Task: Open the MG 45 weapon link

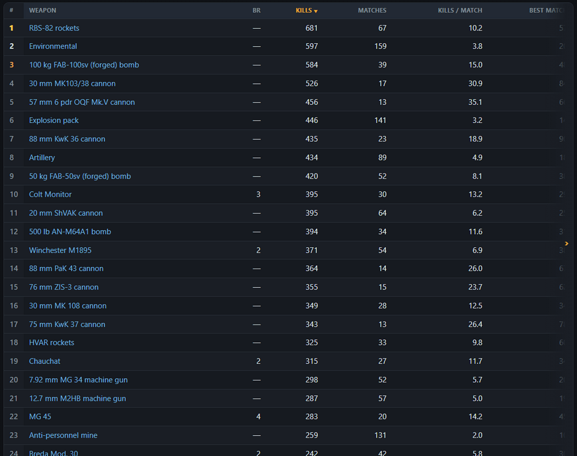Action: pyautogui.click(x=40, y=417)
